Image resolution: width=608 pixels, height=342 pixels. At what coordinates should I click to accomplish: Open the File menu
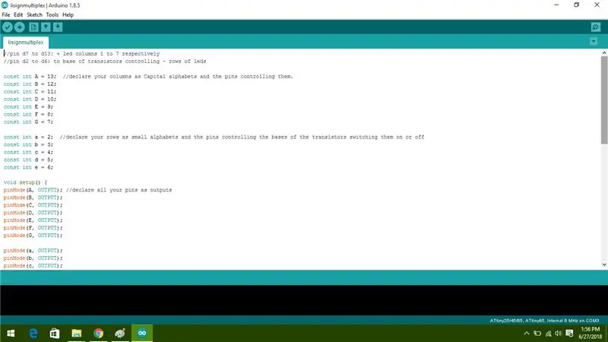pos(6,14)
